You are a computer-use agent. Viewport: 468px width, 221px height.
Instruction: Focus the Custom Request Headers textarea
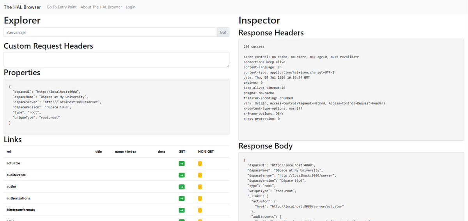point(116,60)
